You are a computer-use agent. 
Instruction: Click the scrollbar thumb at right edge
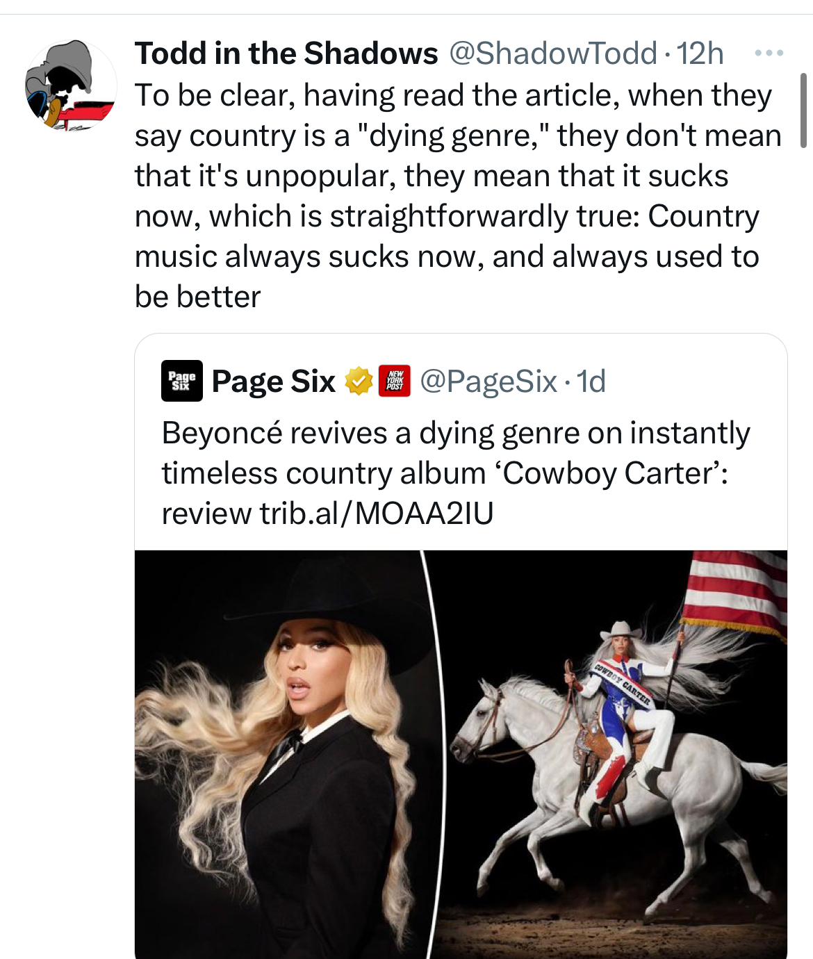point(803,110)
